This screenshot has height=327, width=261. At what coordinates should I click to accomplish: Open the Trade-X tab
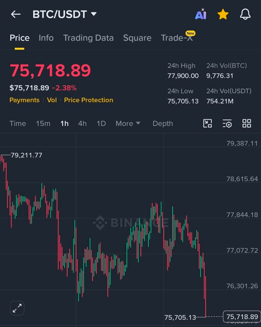click(177, 38)
